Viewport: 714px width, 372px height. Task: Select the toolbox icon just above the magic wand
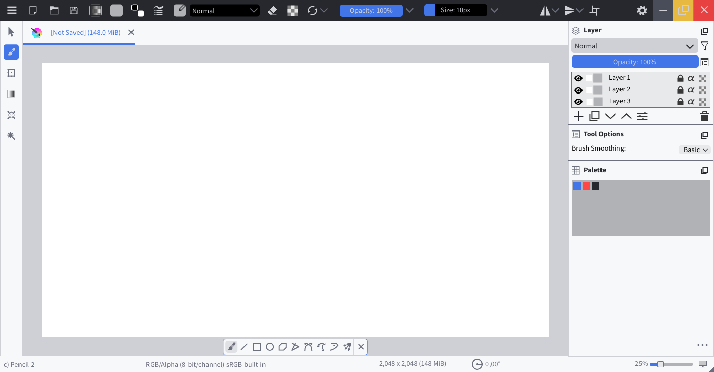pos(11,115)
